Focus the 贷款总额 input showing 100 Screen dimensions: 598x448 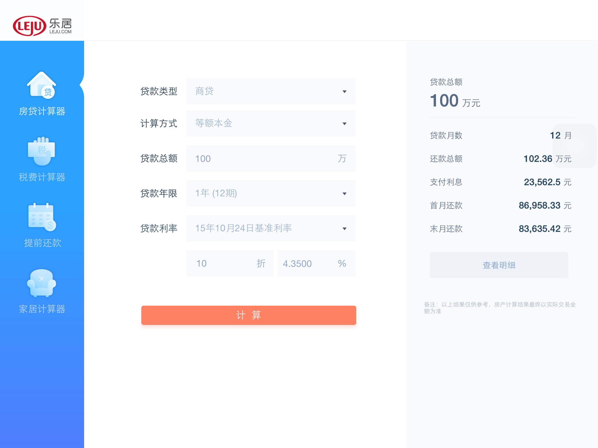(x=271, y=158)
